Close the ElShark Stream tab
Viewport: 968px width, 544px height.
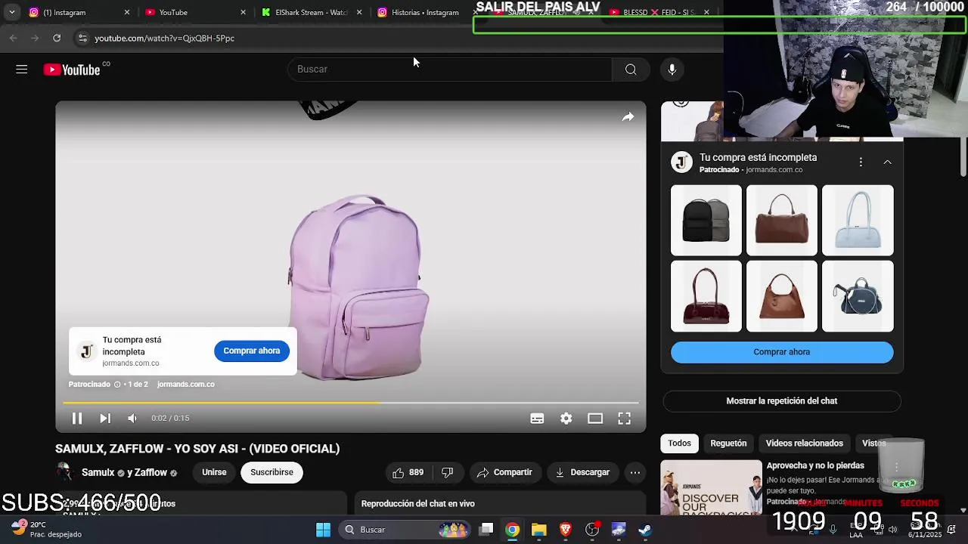coord(359,12)
